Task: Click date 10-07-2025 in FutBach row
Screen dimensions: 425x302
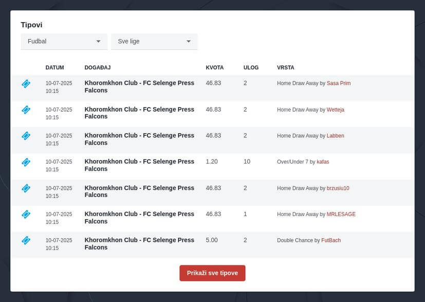Action: [x=59, y=240]
